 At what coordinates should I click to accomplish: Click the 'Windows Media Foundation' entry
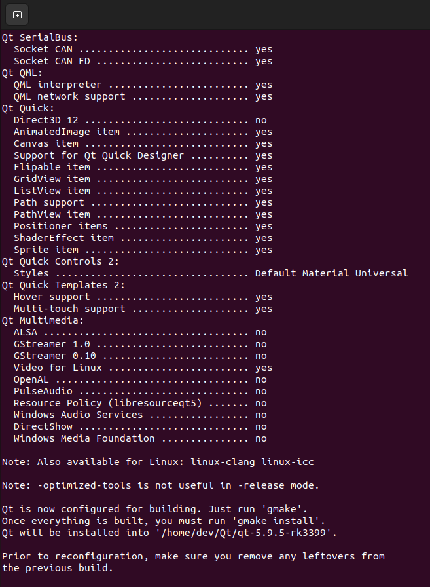pyautogui.click(x=84, y=438)
